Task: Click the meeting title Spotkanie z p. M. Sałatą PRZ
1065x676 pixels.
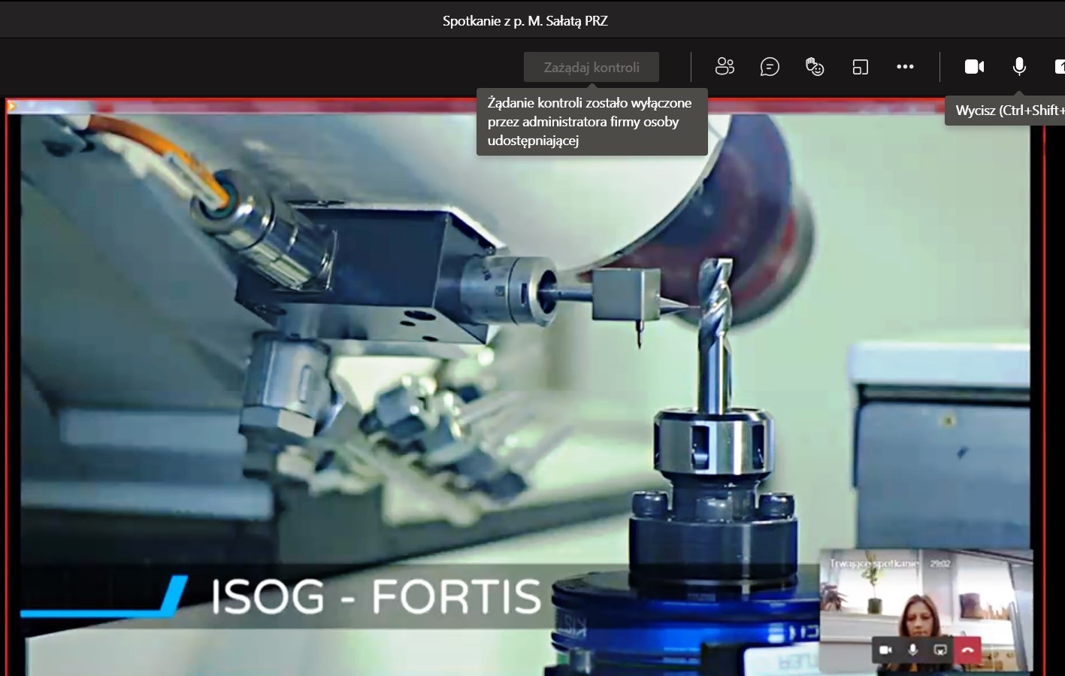Action: pos(525,21)
